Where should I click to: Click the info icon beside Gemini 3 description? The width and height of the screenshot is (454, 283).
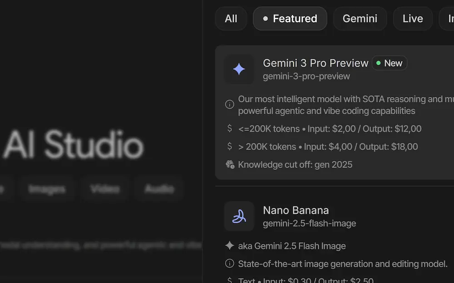[x=230, y=105]
